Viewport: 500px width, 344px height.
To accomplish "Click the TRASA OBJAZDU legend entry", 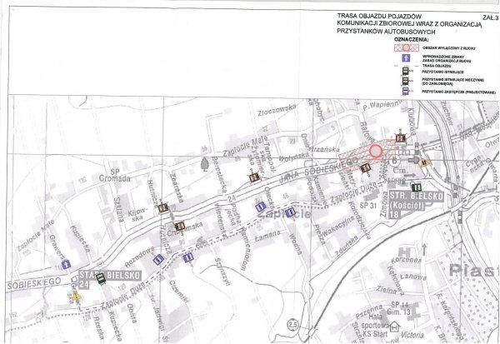I will (x=436, y=66).
